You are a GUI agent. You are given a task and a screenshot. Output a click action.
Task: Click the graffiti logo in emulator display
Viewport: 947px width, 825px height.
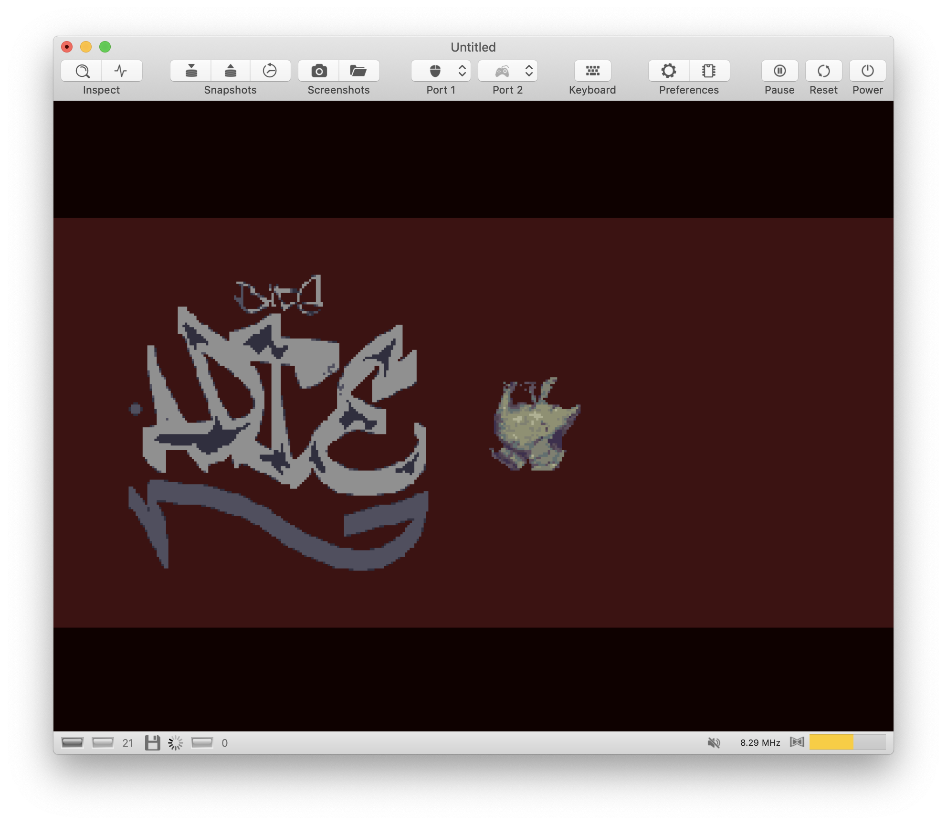(x=278, y=423)
